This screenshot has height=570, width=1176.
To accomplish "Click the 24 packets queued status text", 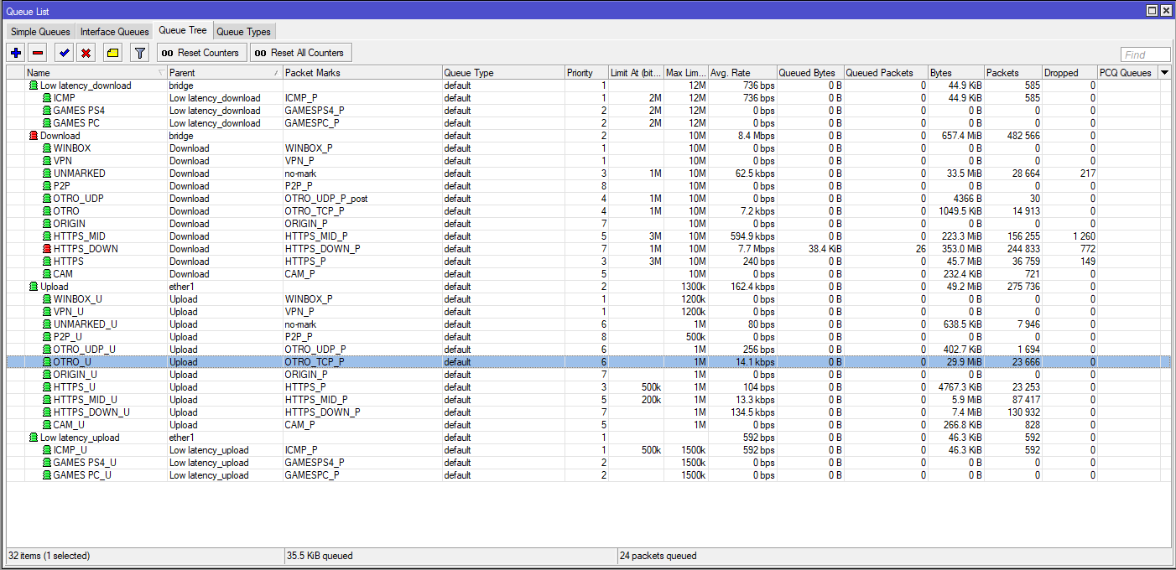I will coord(658,556).
